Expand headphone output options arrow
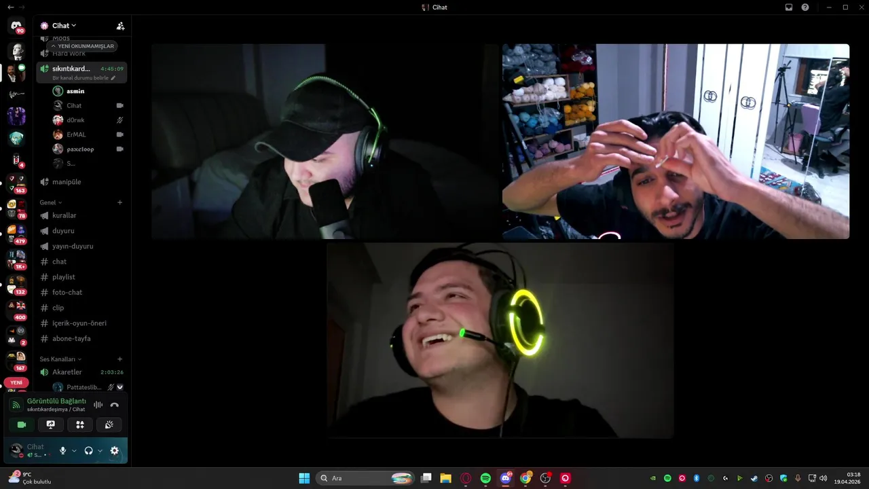The image size is (869, 489). click(100, 450)
